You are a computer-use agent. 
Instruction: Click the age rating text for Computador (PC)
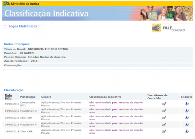pos(116,104)
